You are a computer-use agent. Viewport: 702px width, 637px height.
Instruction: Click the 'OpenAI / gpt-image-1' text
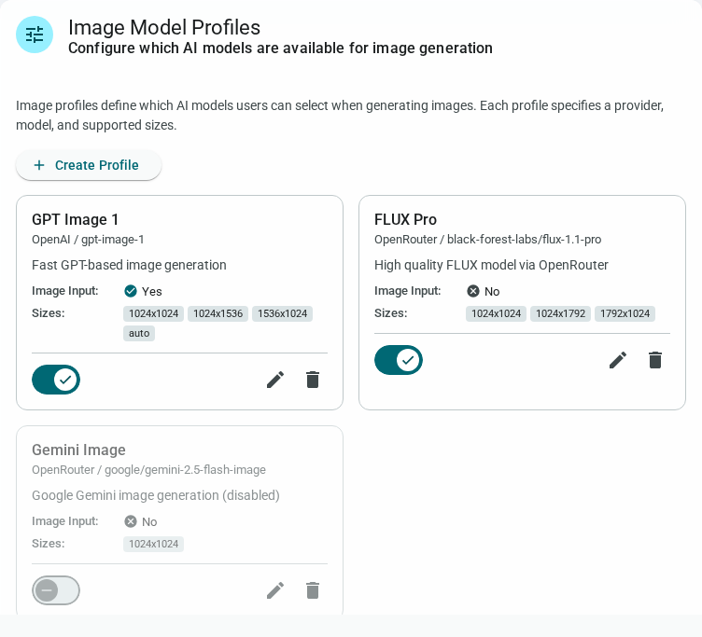(x=88, y=240)
